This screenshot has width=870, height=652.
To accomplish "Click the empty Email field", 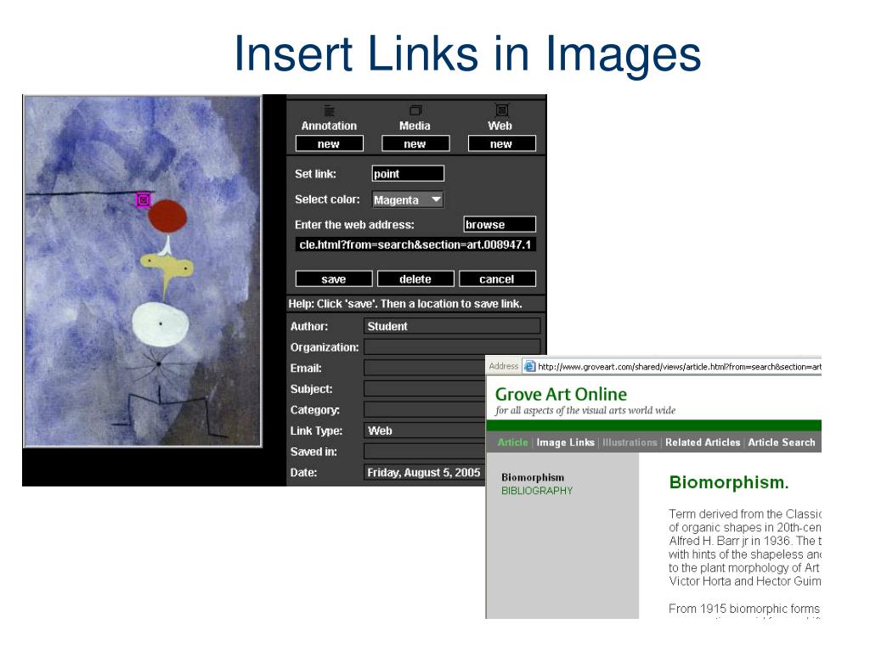I will 425,368.
